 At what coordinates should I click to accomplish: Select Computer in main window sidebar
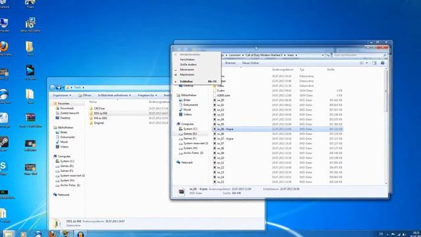coord(187,124)
